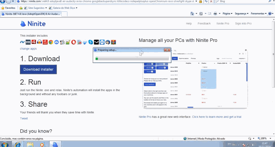Click the K-Lite Codecs 321 clapperboard icon
Screen dimensions: 275x147
click(62, 42)
